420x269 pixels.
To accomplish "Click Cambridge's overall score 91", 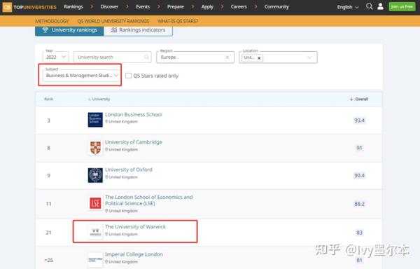I will (x=359, y=148).
